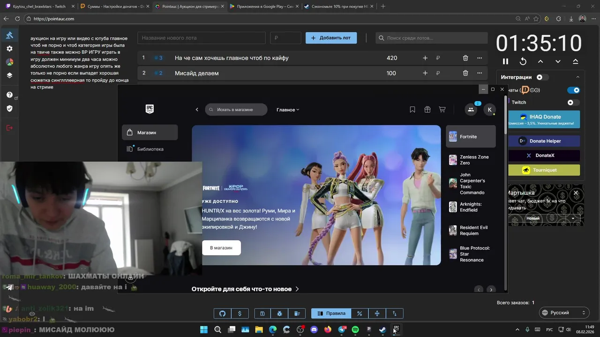Click the Правила button
600x337 pixels.
point(331,314)
